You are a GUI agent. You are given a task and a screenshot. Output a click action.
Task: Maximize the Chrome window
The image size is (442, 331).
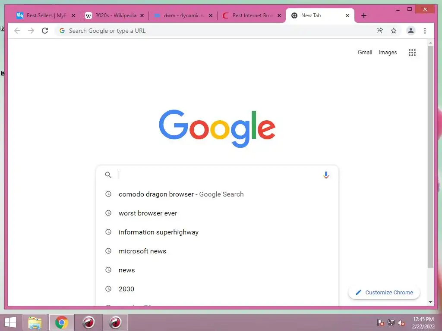(410, 9)
